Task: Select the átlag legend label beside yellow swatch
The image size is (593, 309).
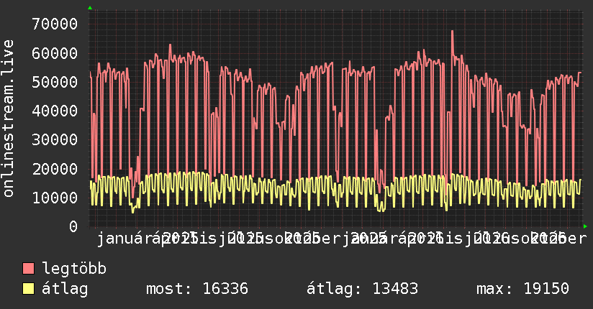Action: [65, 289]
